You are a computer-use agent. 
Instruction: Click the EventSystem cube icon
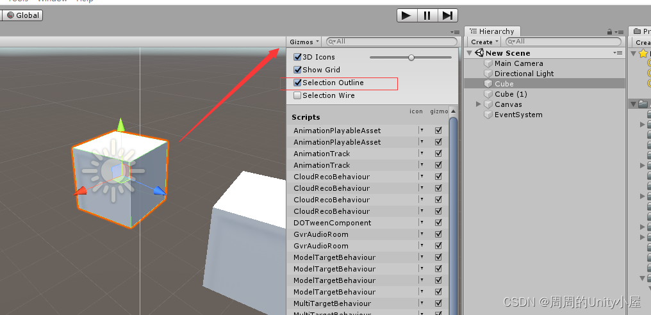point(488,115)
